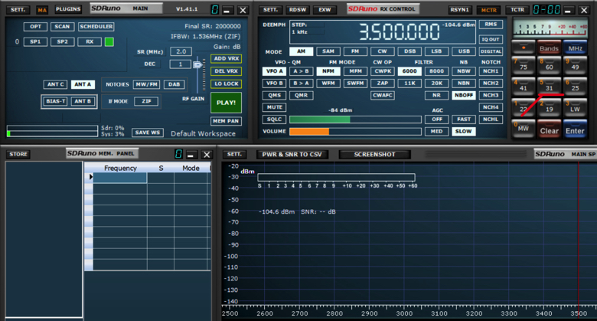
Task: Click the 49 band keypad key
Action: point(575,66)
